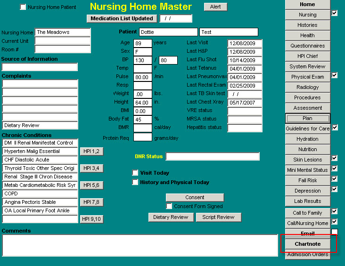This screenshot has height=266, width=345.
Task: Go to Histories section
Action: 308,25
